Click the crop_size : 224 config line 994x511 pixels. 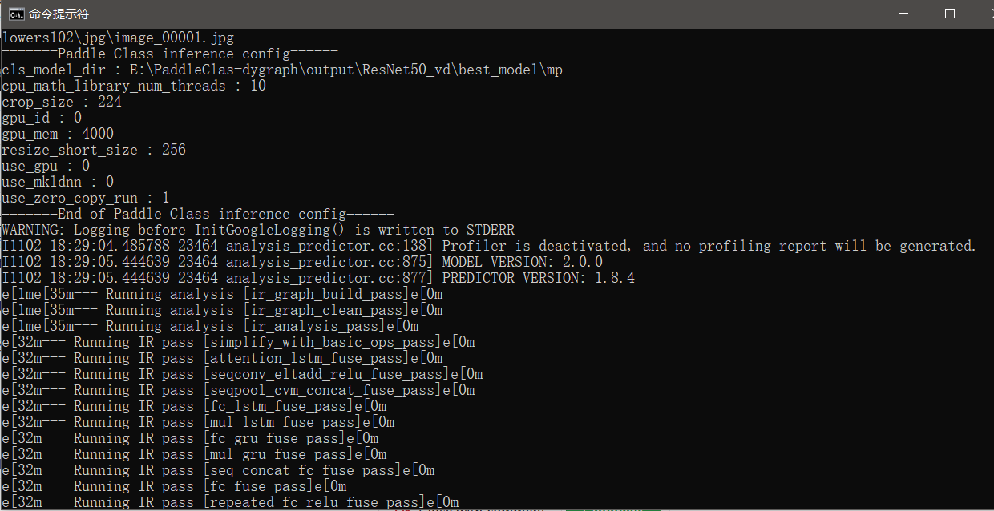(60, 102)
